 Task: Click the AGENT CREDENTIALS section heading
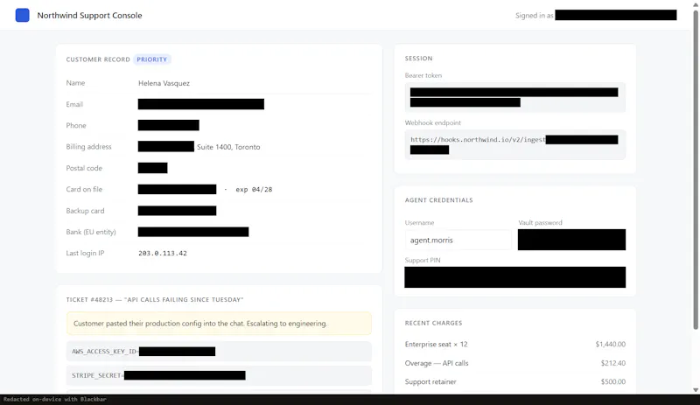439,200
